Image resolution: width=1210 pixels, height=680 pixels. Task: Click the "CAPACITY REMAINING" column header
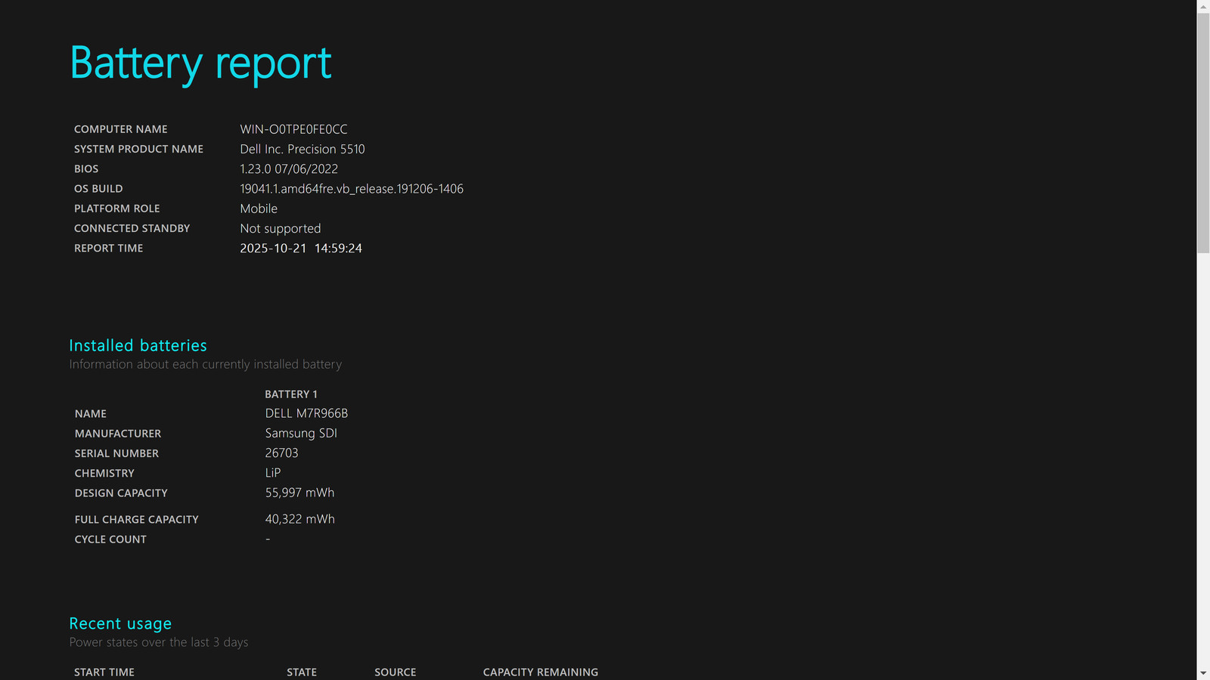[541, 672]
